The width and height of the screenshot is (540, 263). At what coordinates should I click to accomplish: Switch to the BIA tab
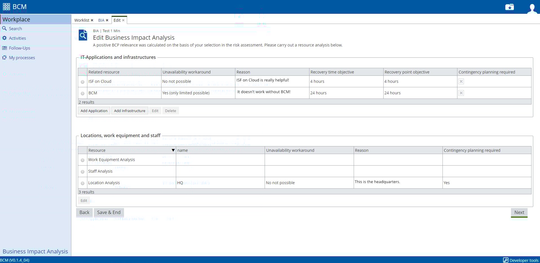(x=101, y=20)
